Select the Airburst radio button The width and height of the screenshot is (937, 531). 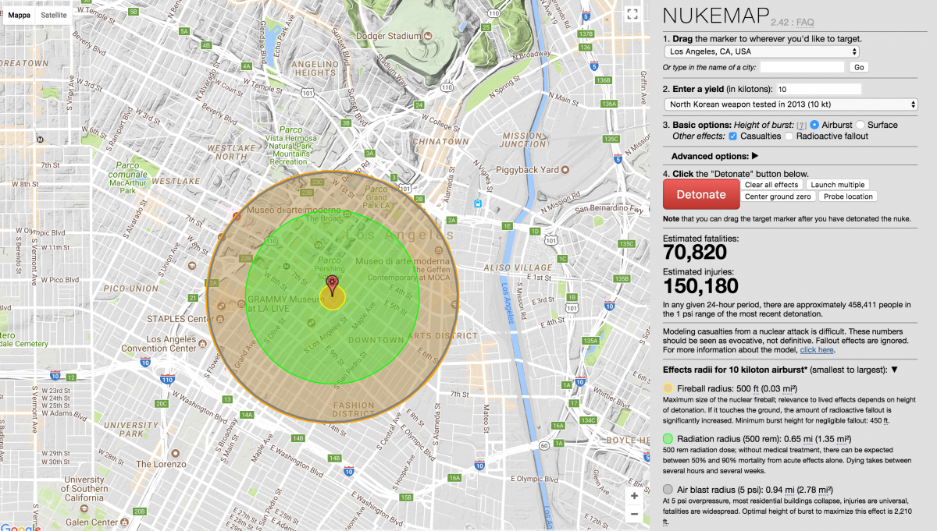point(814,125)
